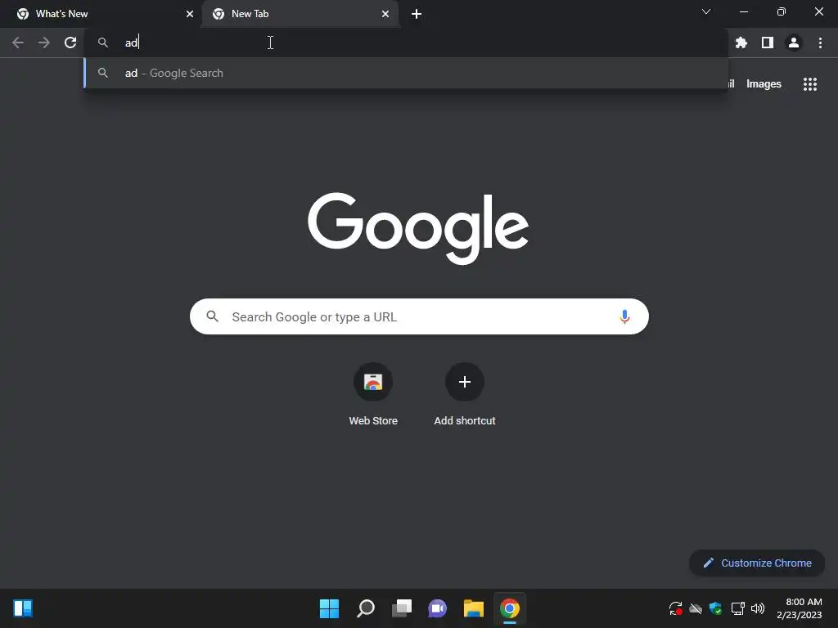Open the profile avatar menu
The width and height of the screenshot is (838, 628).
click(794, 43)
